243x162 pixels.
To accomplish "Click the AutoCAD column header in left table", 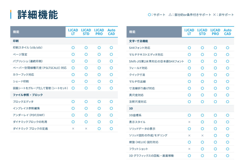I will pyautogui.click(x=111, y=32).
